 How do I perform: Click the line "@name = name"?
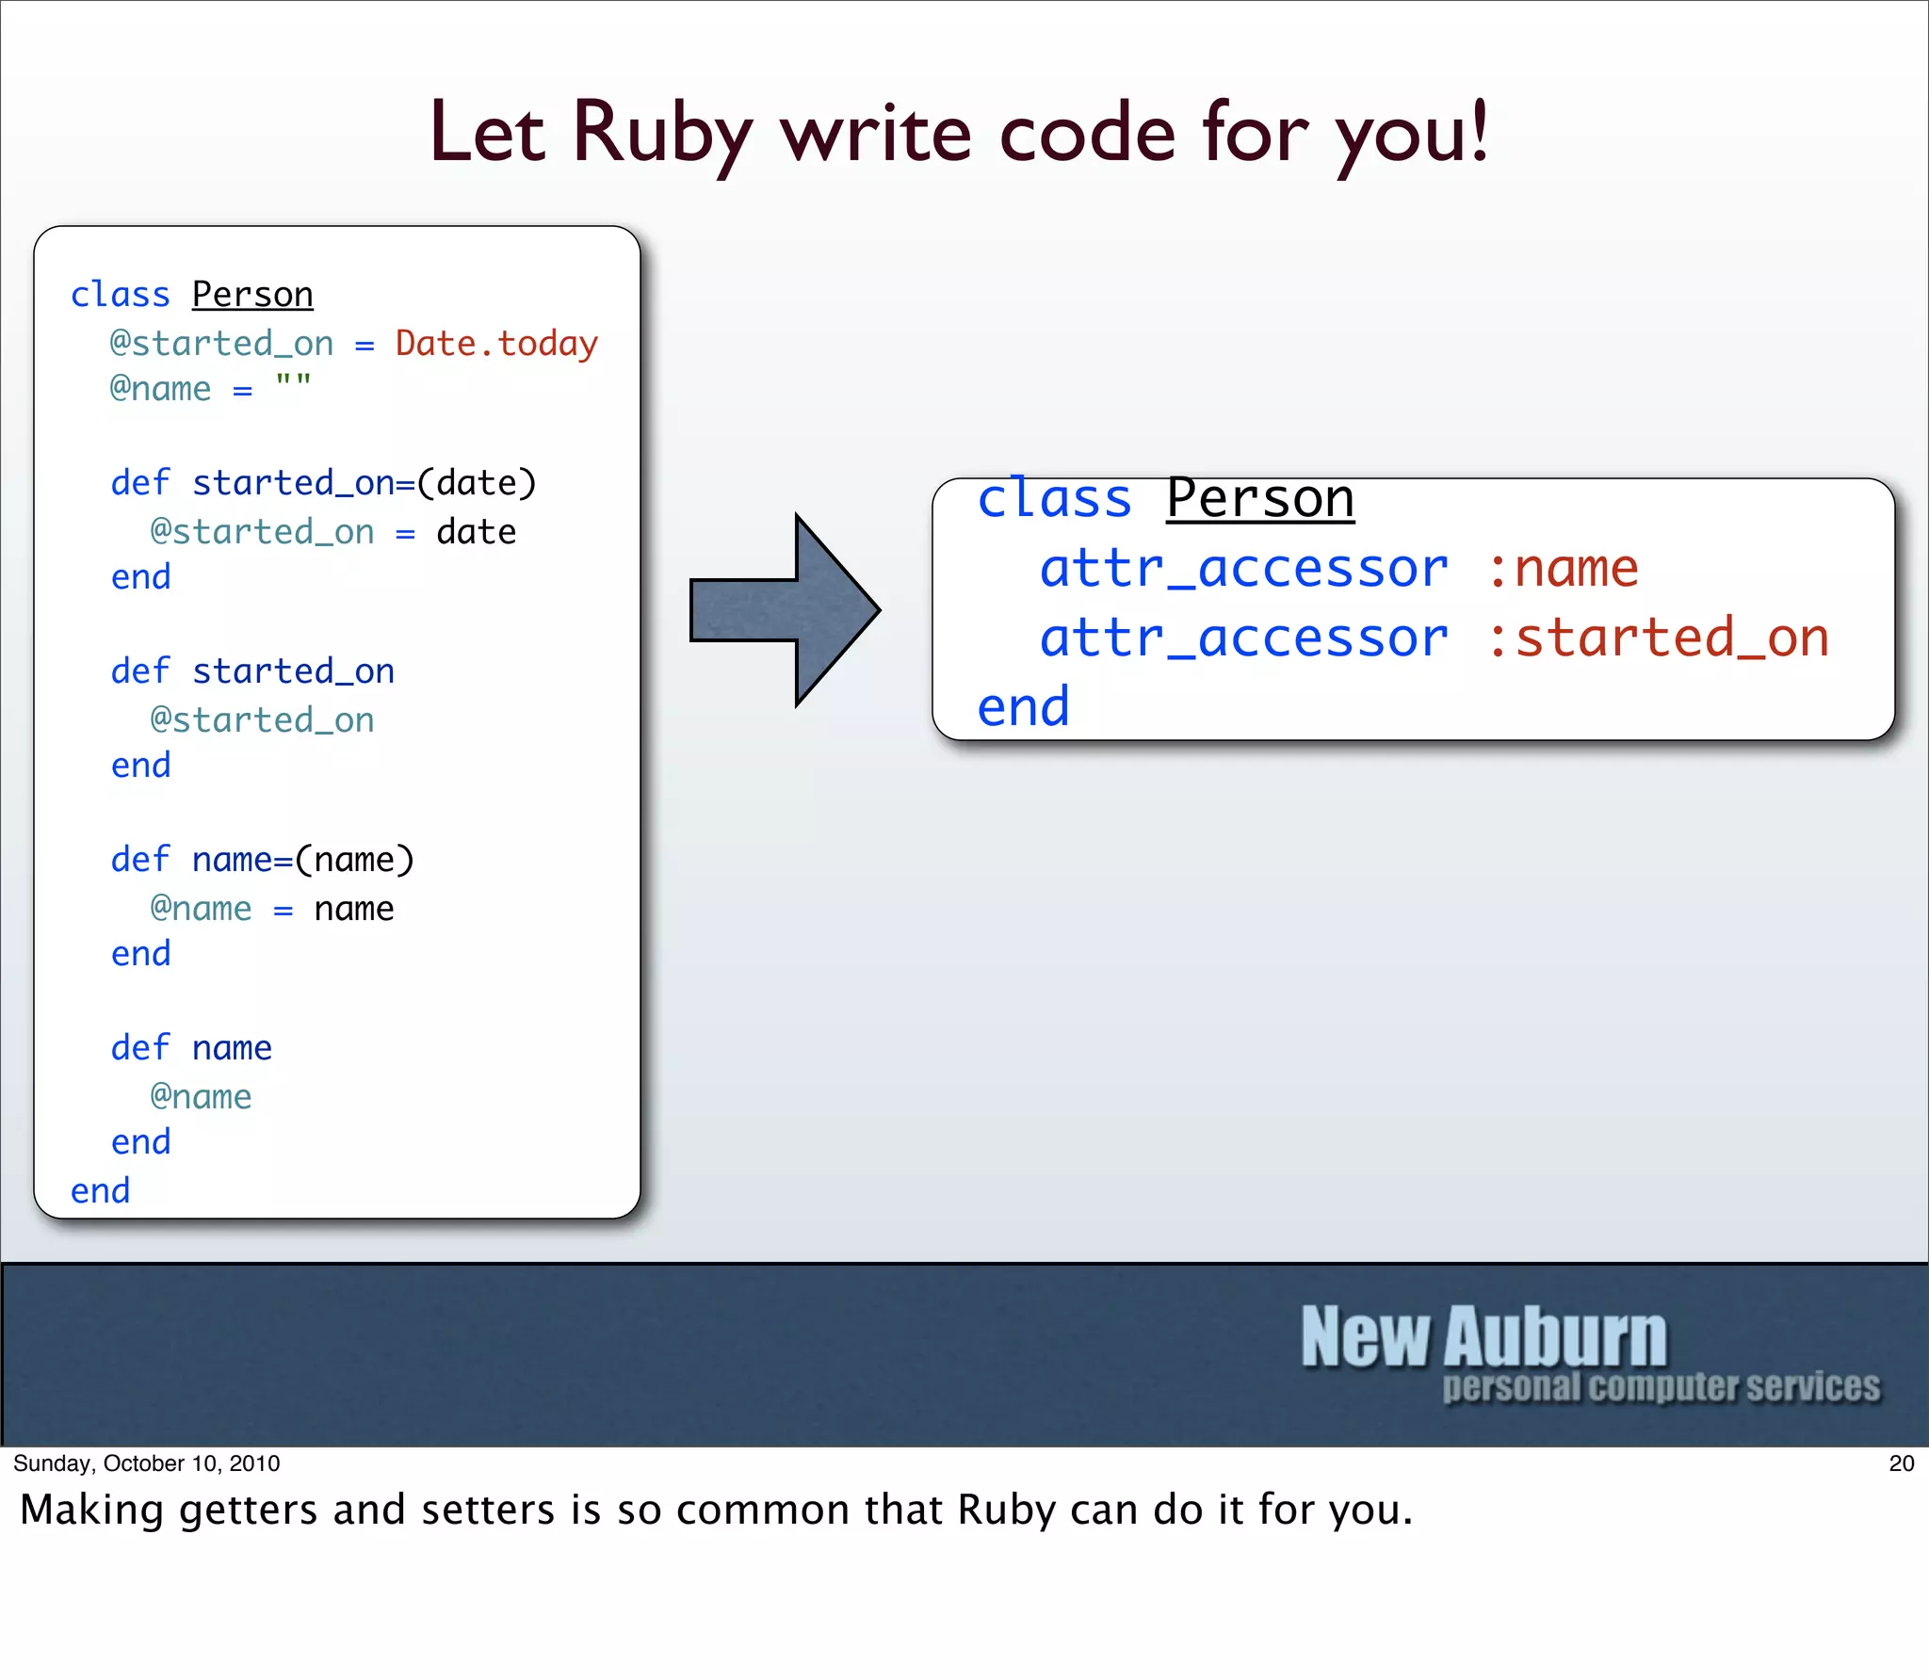click(x=272, y=909)
